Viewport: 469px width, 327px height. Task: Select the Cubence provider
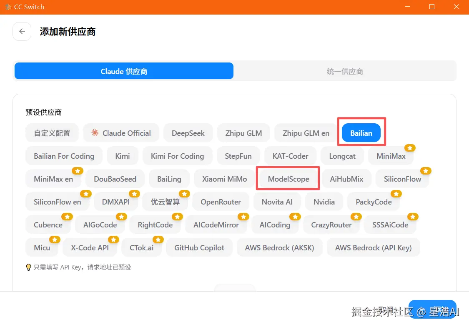click(48, 225)
